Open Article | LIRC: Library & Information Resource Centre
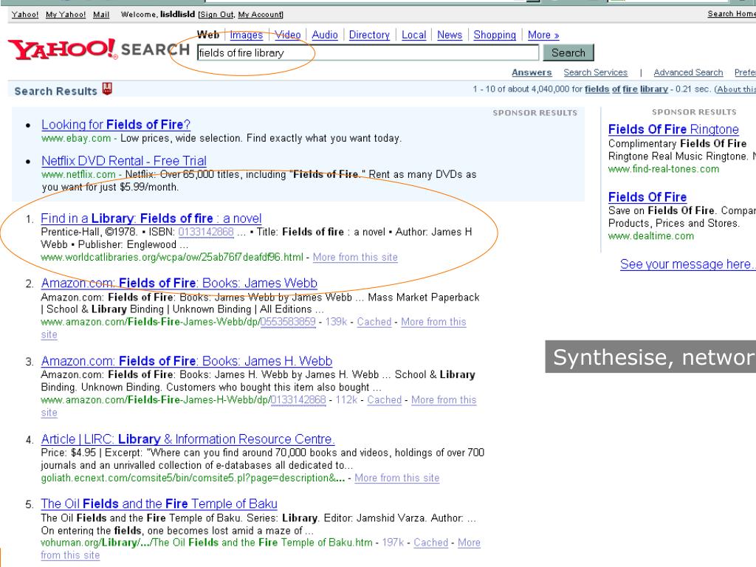Screen dimensions: 756x567 (x=188, y=439)
